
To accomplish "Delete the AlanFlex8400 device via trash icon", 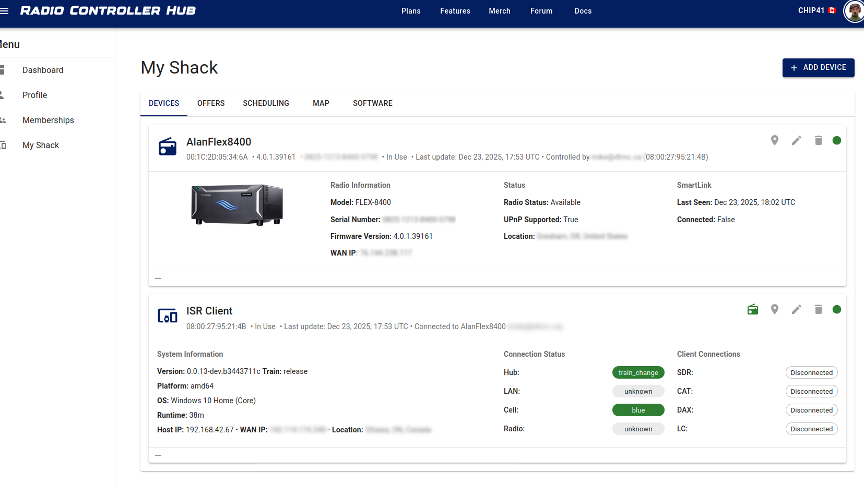I will coord(818,140).
